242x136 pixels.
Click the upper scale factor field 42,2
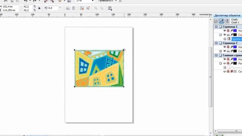pos(27,6)
